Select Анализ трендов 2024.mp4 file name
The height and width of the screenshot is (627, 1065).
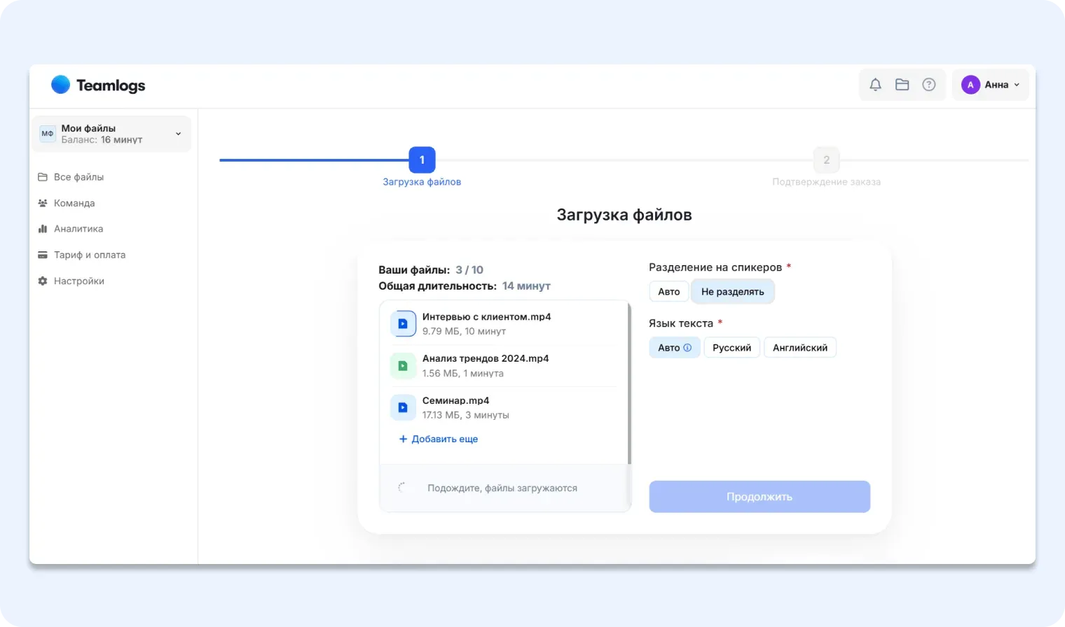tap(486, 358)
